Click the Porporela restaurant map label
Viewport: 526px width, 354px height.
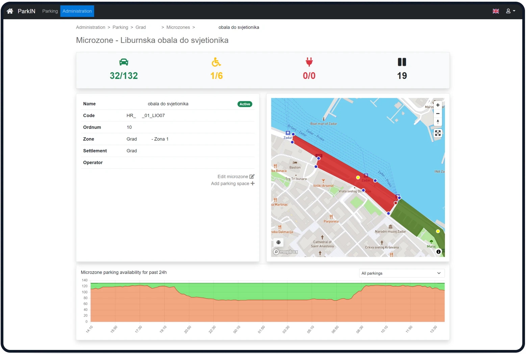(x=331, y=221)
